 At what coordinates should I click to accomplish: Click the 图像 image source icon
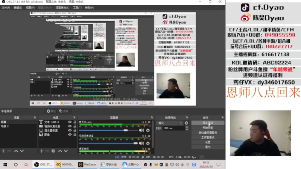41,135
